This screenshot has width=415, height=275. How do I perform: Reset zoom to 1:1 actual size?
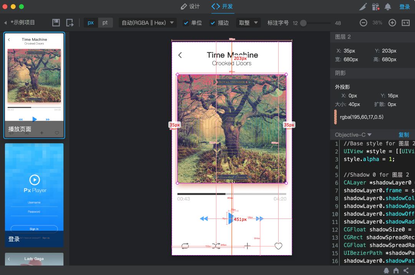tap(406, 23)
